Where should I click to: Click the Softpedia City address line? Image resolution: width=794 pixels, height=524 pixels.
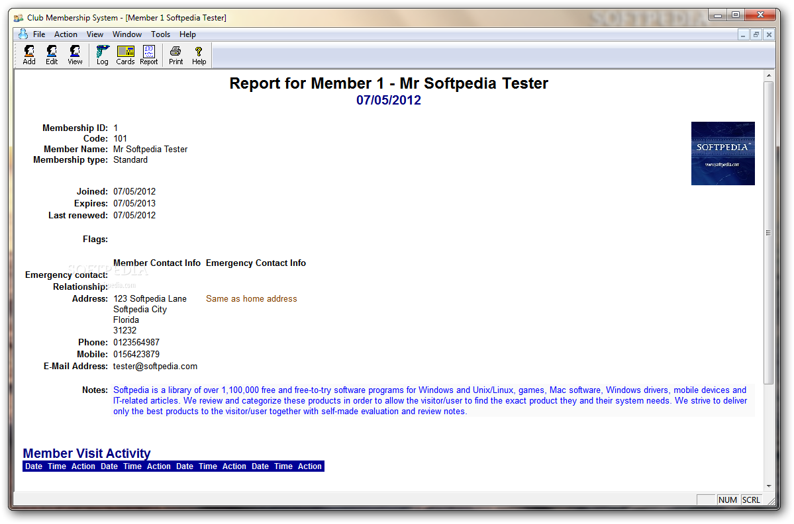click(140, 310)
